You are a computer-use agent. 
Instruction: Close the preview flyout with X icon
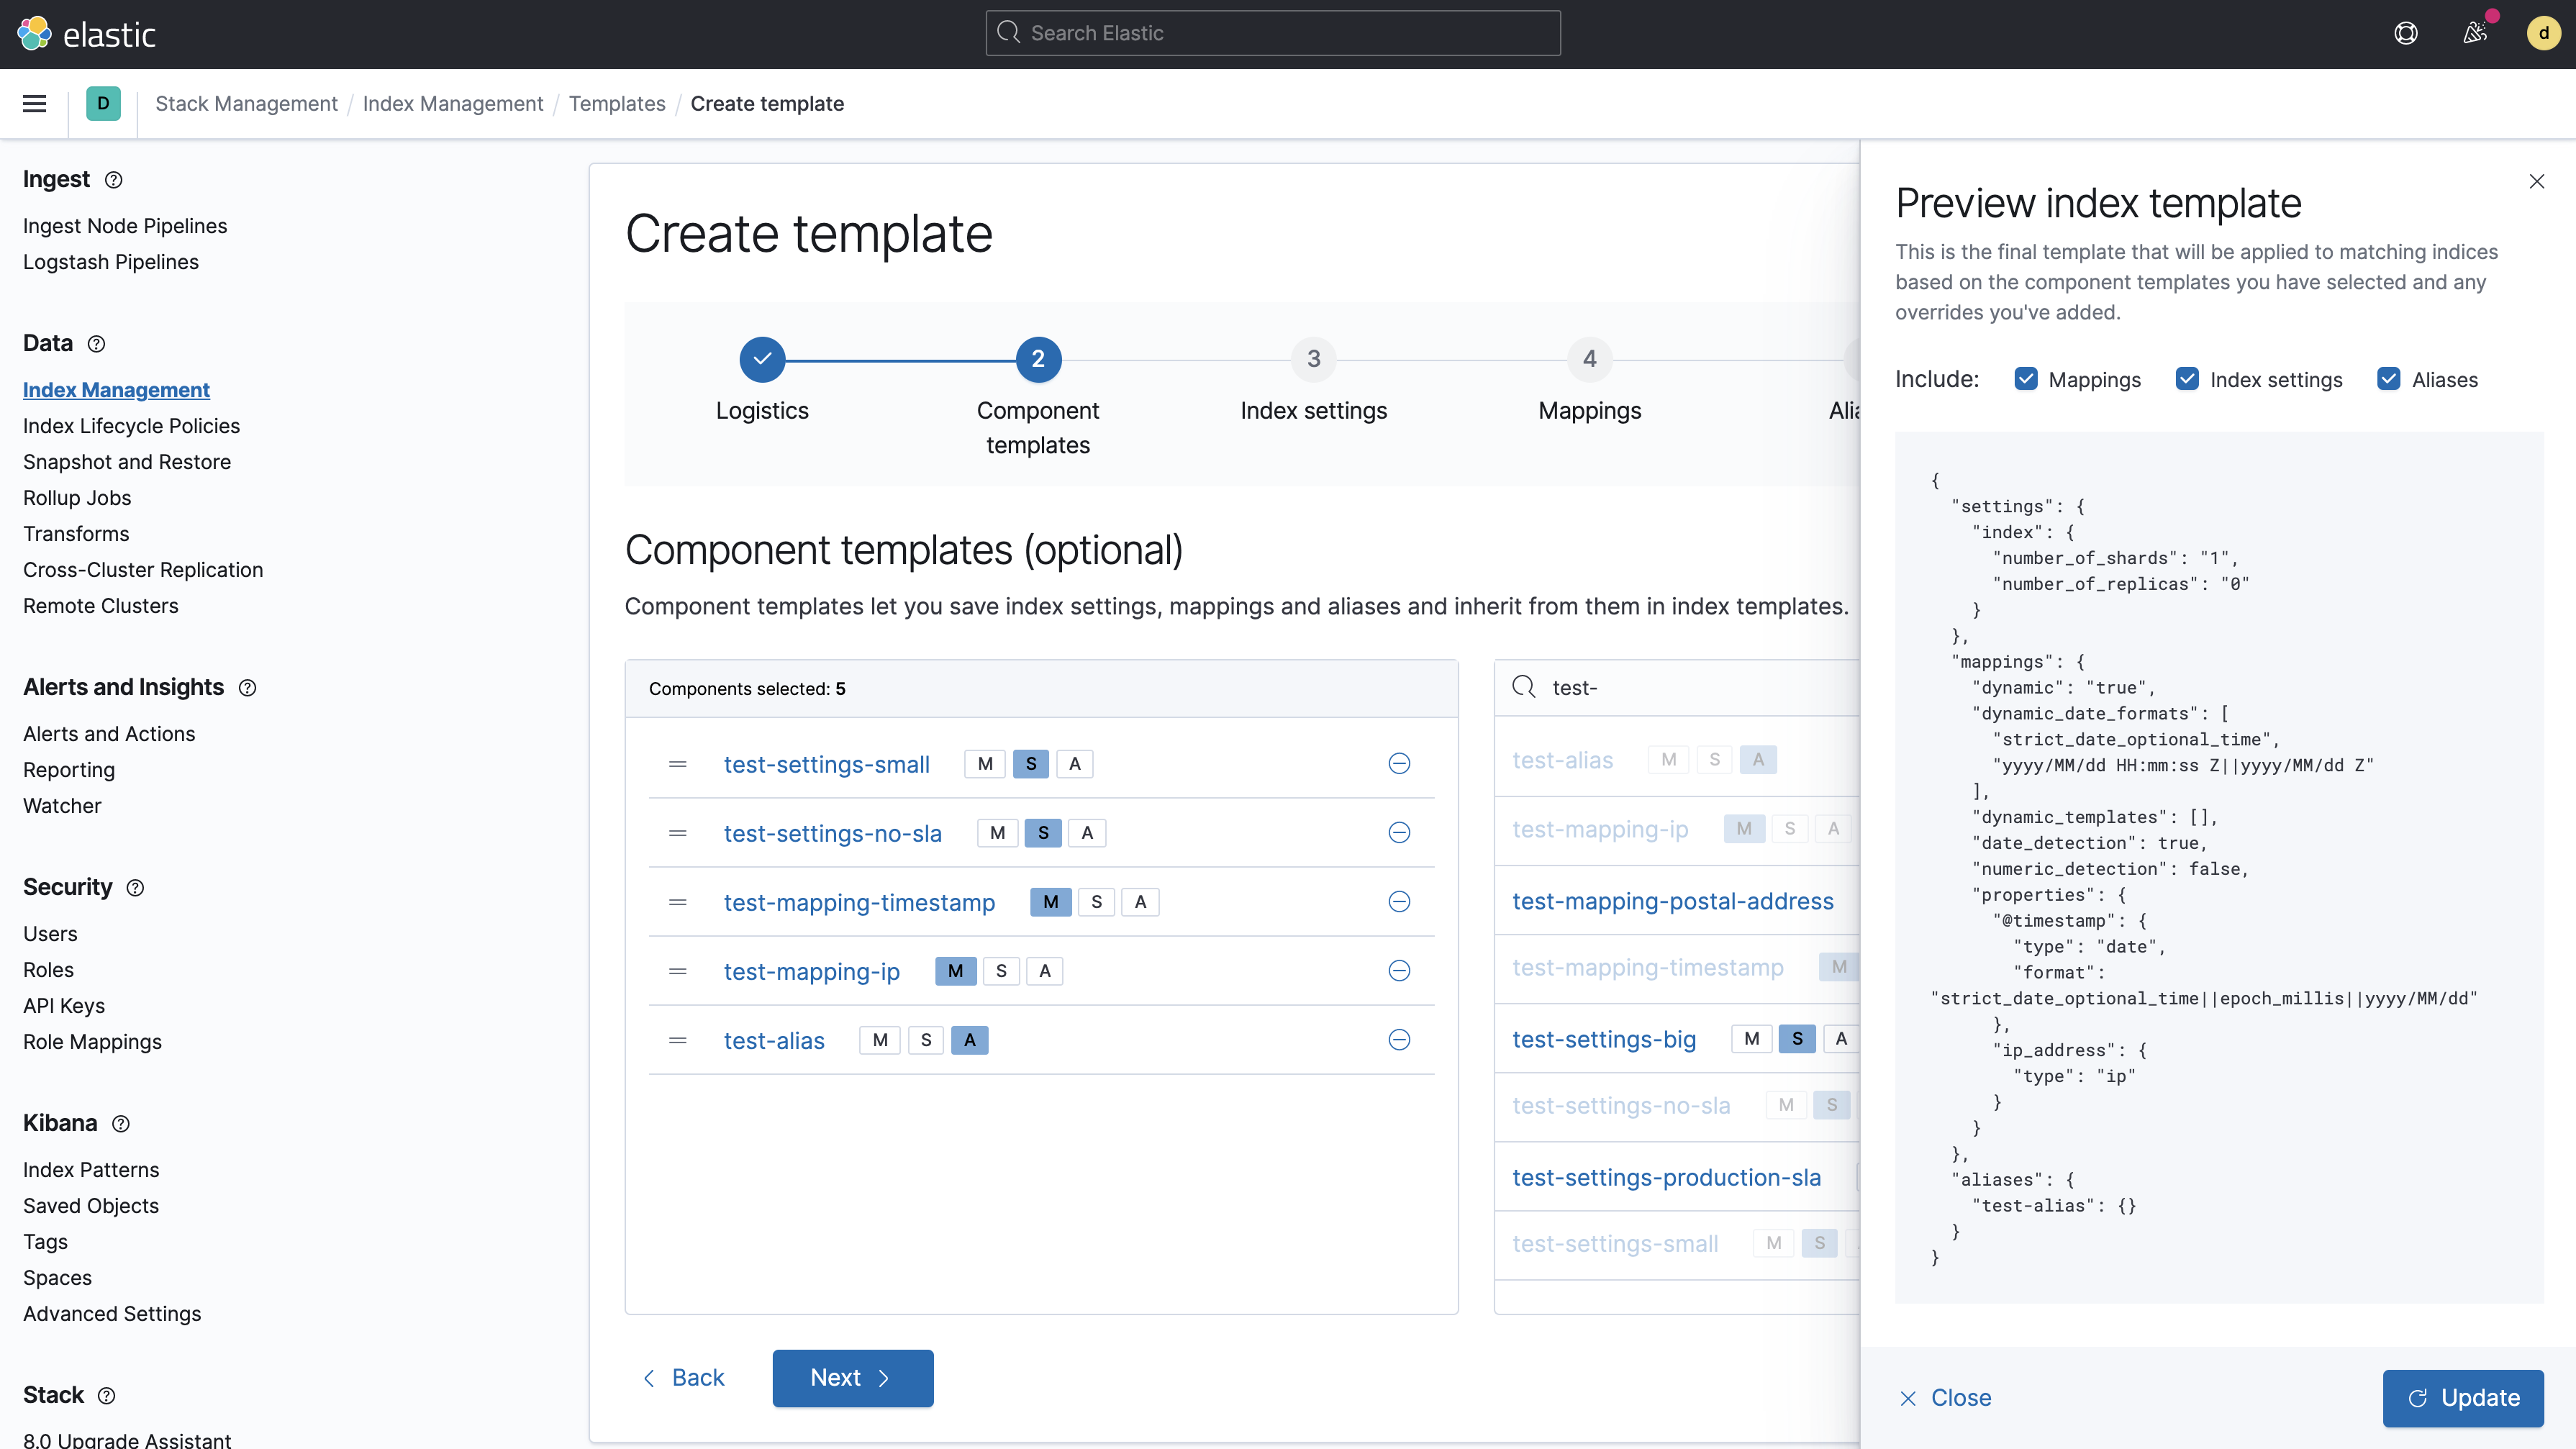[x=2536, y=181]
